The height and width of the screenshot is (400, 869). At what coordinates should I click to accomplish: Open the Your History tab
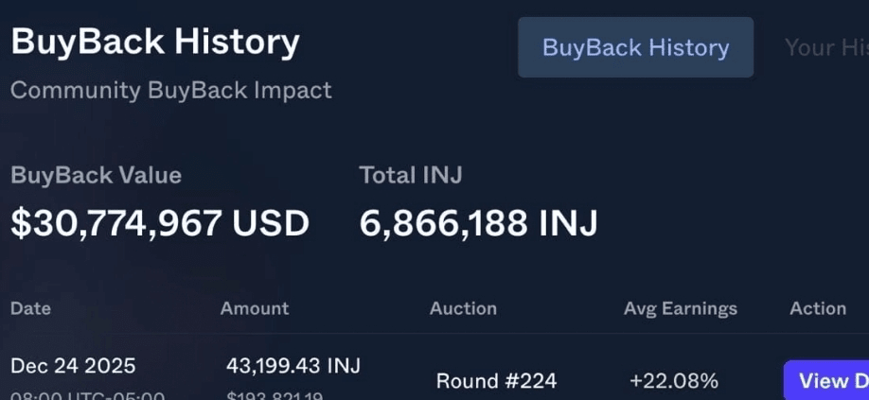825,47
